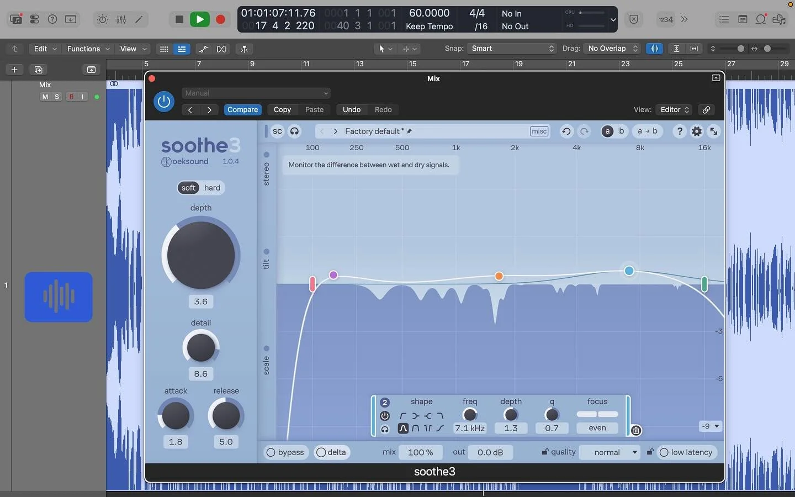Open the View menu in Tracks area
Image resolution: width=795 pixels, height=497 pixels.
(134, 49)
